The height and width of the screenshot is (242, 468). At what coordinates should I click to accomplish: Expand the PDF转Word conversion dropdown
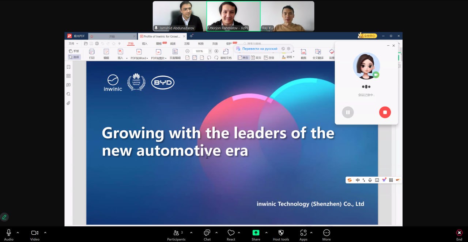click(x=148, y=58)
